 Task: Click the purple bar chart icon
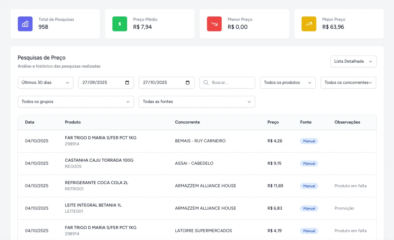click(25, 24)
